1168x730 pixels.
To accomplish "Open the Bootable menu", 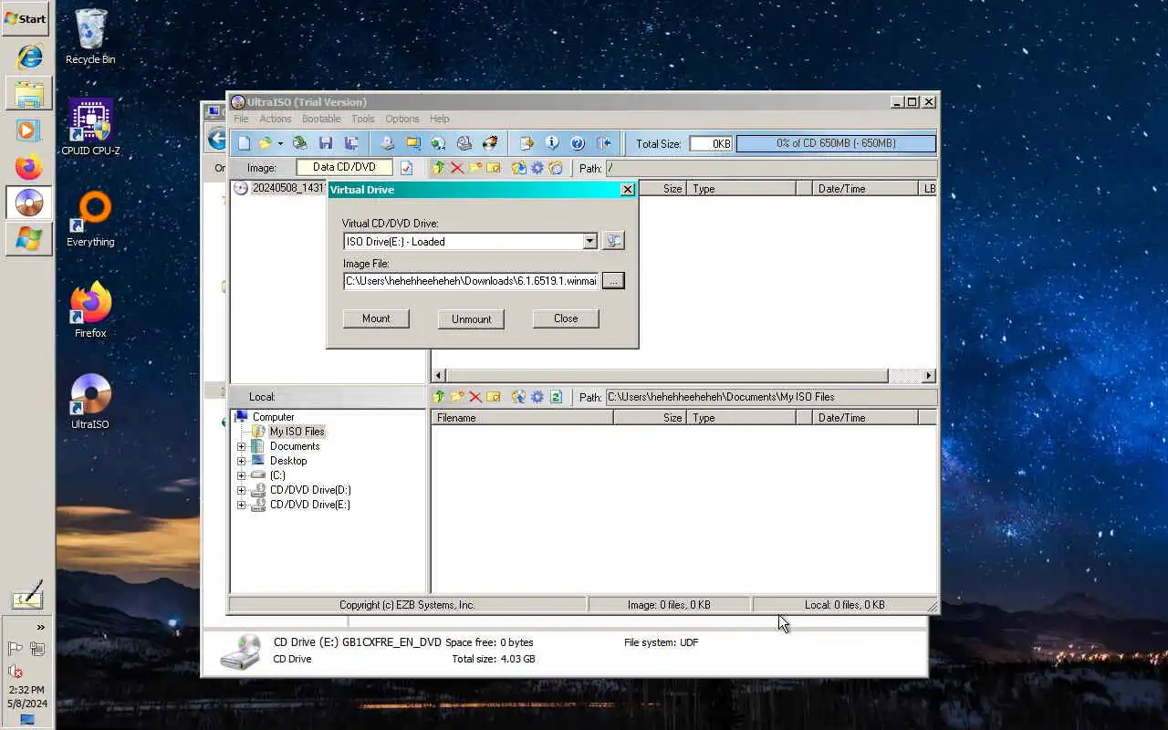I will pyautogui.click(x=321, y=119).
